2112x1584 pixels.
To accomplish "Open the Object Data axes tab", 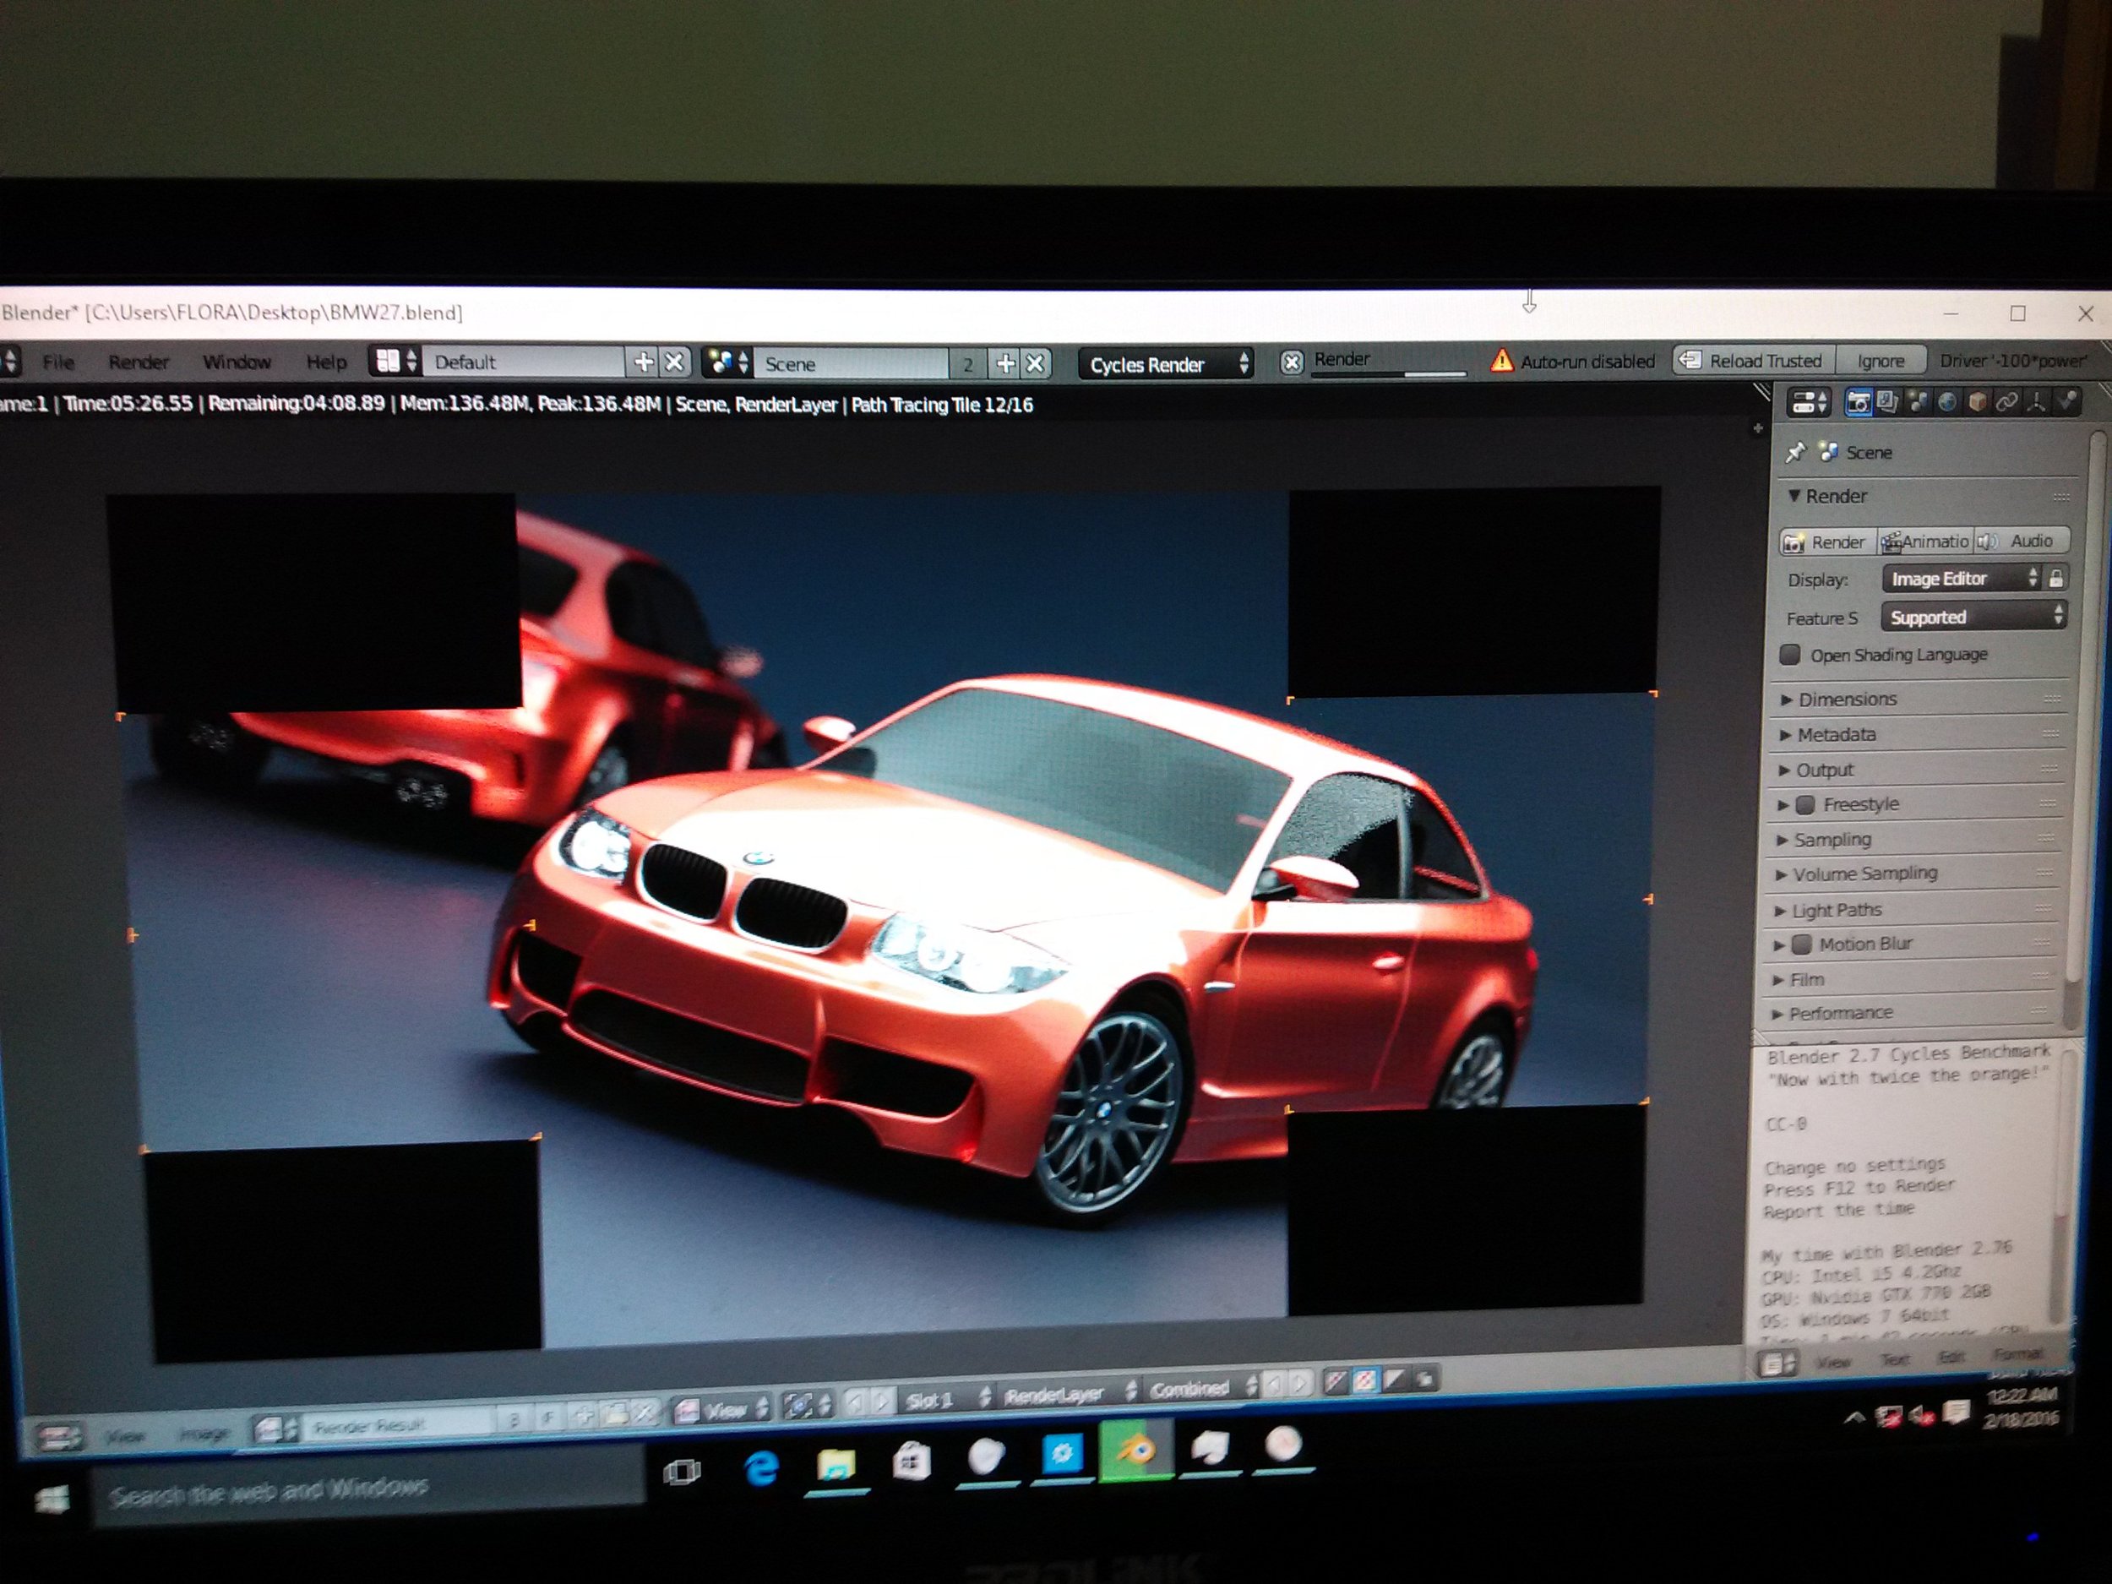I will click(2037, 402).
